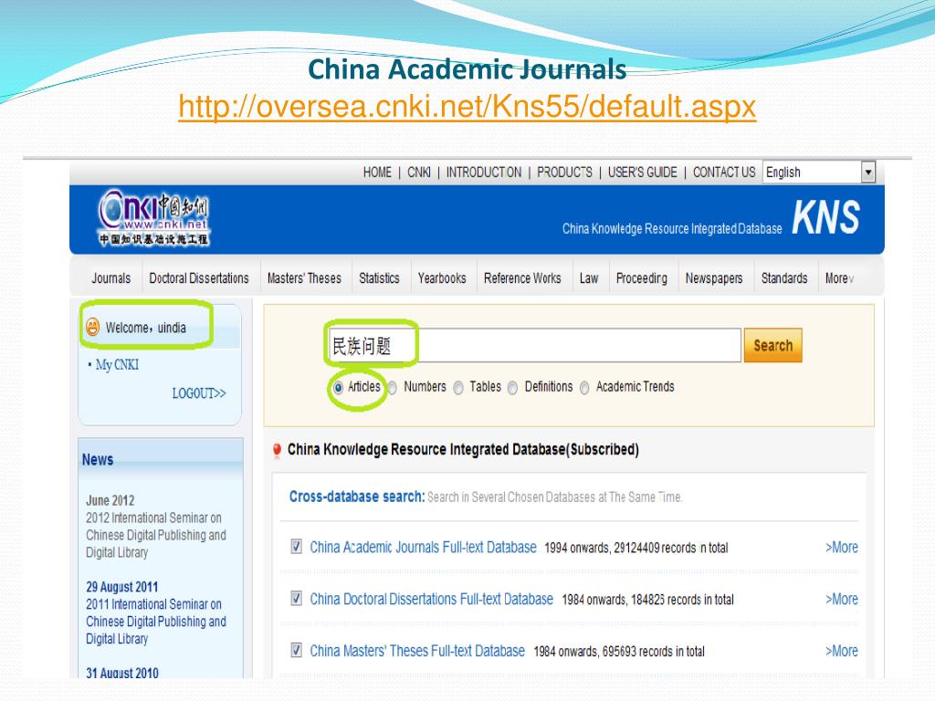Select the Numbers radio button

[393, 388]
